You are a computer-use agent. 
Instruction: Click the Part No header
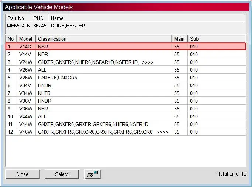click(18, 18)
